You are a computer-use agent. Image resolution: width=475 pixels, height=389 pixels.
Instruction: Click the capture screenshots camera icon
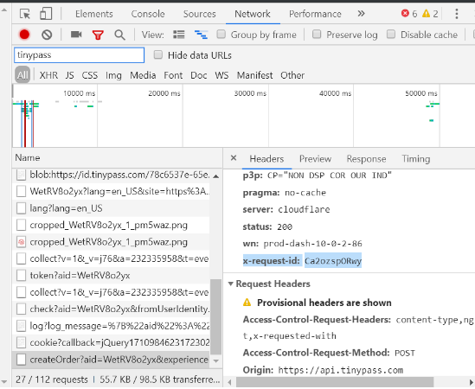tap(76, 35)
